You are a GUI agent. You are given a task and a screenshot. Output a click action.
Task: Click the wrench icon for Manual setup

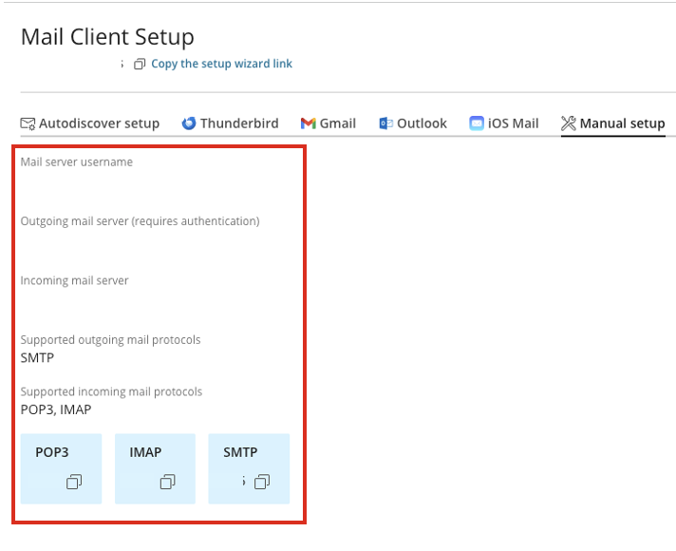click(x=569, y=123)
